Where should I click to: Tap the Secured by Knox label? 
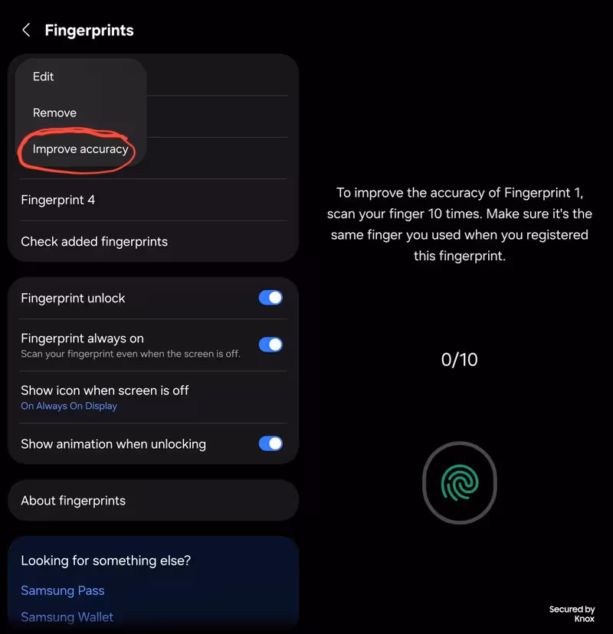[x=572, y=614]
